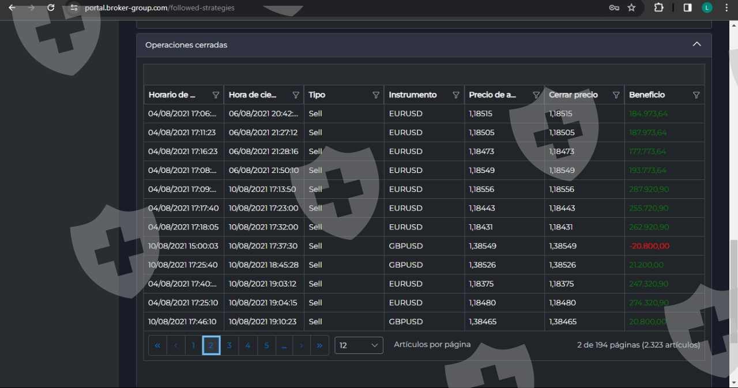Image resolution: width=738 pixels, height=388 pixels.
Task: Go to page 3 of results
Action: (x=229, y=345)
